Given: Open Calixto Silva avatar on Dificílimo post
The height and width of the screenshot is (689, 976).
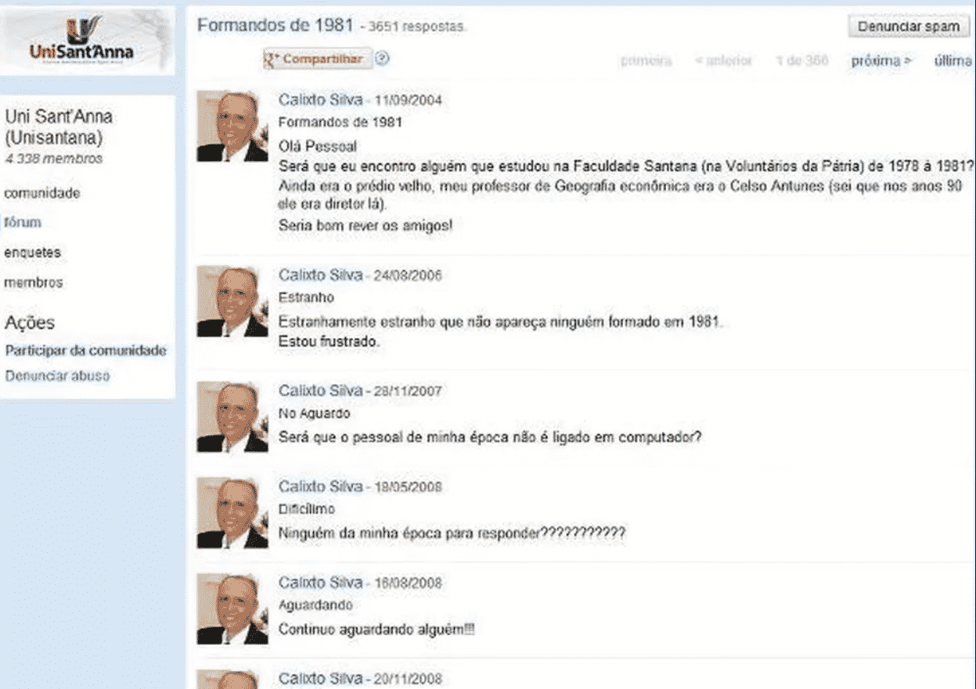Looking at the screenshot, I should click(x=232, y=513).
